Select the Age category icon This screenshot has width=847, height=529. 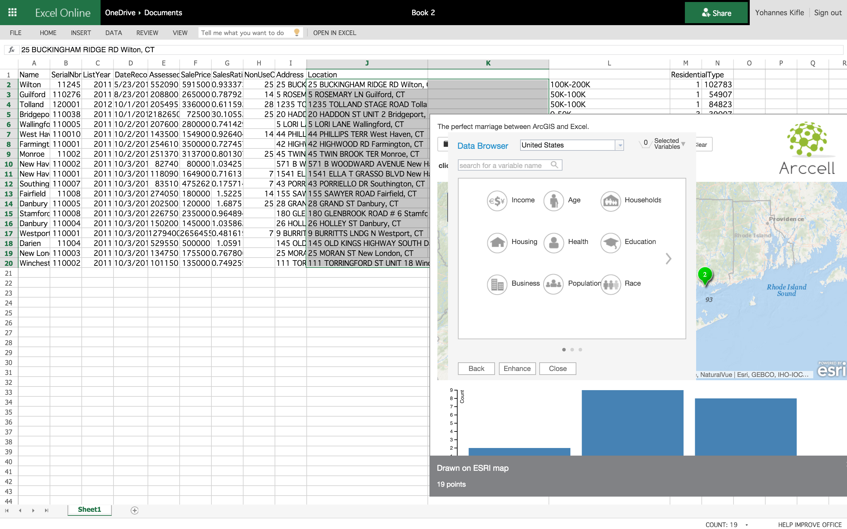pyautogui.click(x=553, y=201)
